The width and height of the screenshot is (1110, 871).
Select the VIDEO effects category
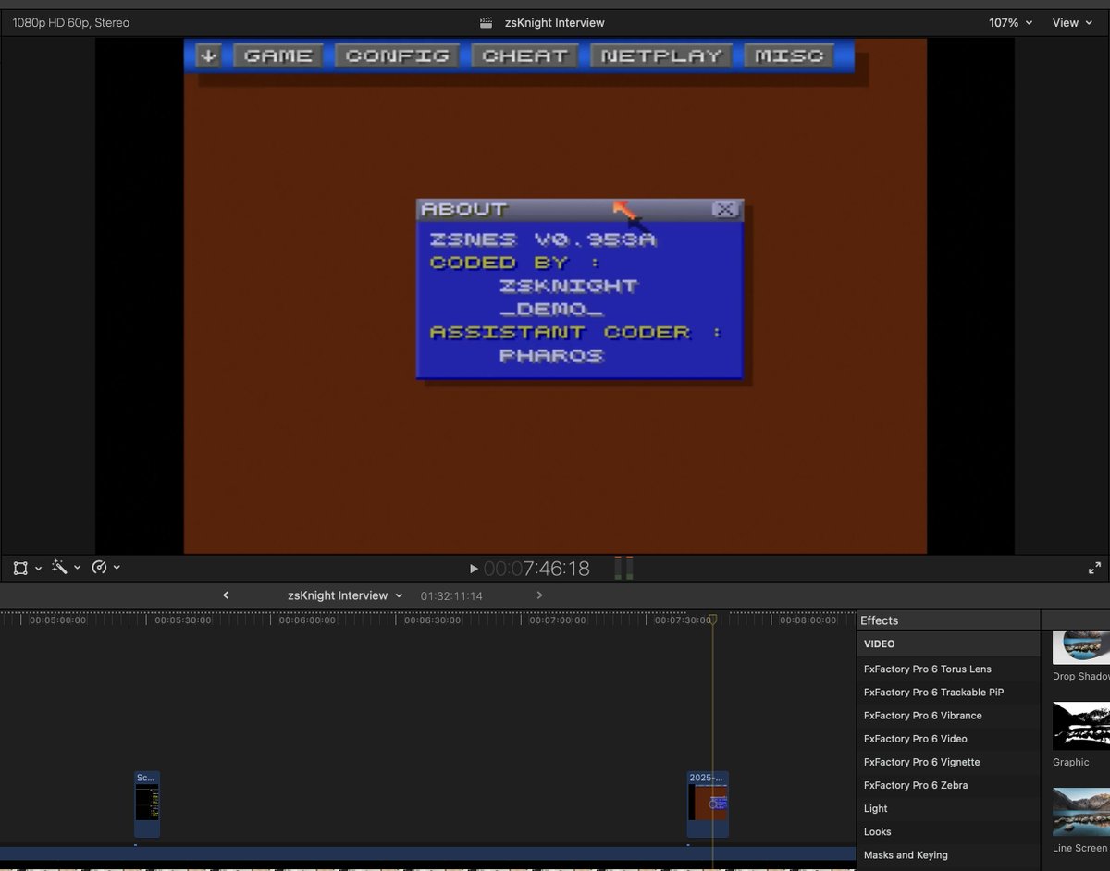click(x=948, y=644)
